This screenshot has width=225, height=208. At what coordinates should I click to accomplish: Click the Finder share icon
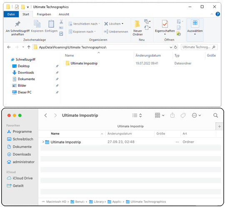point(172,115)
